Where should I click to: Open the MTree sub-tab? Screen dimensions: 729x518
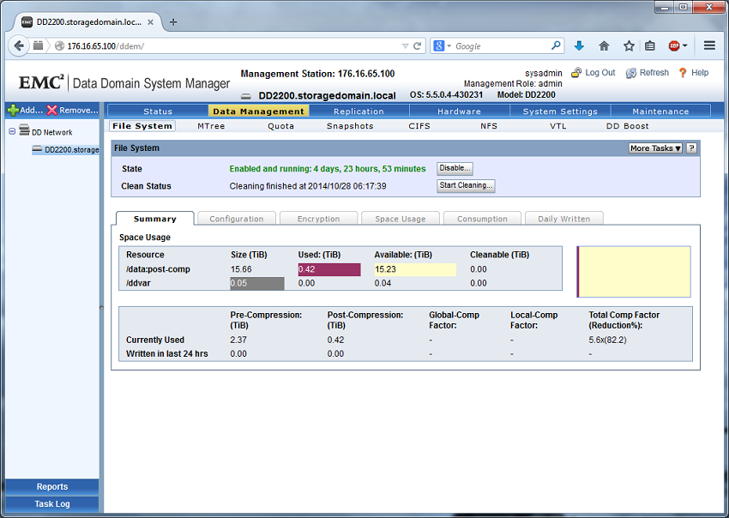211,126
